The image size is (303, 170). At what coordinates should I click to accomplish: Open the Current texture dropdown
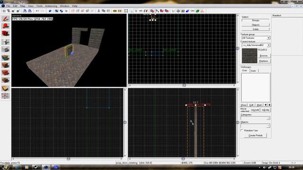(268, 45)
